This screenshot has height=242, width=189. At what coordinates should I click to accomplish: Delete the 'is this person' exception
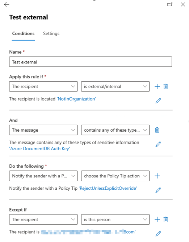(x=165, y=219)
